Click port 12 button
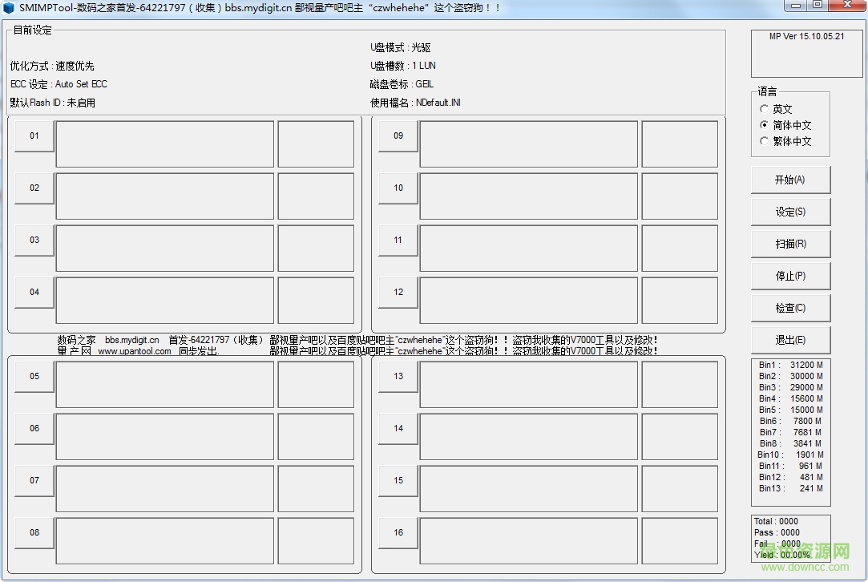This screenshot has height=582, width=868. [398, 293]
